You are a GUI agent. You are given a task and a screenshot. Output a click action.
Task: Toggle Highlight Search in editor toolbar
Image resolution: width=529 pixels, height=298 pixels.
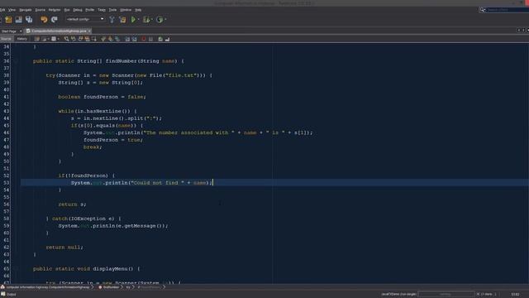87,39
